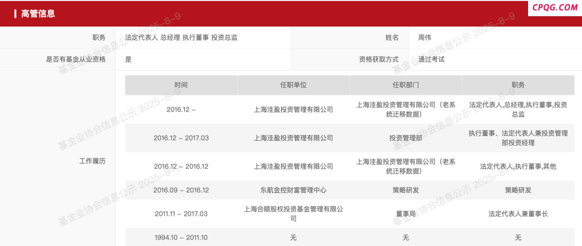Click value 法定代表人 总经理 执行董事 投资总监 in top row

(181, 38)
